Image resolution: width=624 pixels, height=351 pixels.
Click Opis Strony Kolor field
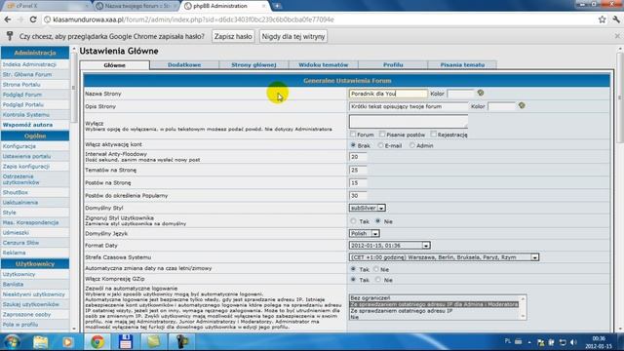click(501, 106)
